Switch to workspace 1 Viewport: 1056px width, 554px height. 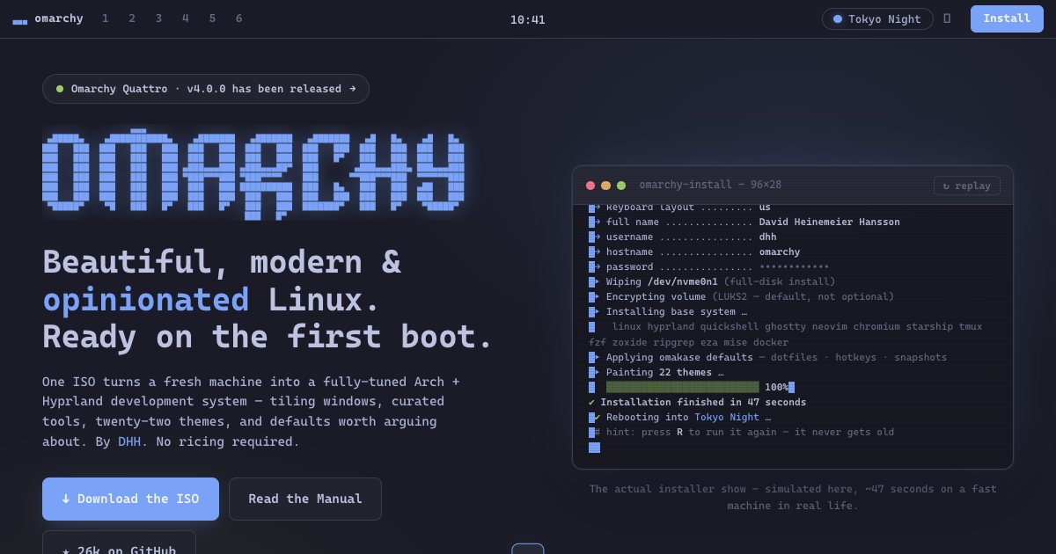[106, 18]
